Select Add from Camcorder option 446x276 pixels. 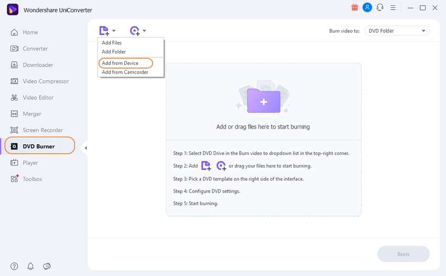(x=125, y=72)
